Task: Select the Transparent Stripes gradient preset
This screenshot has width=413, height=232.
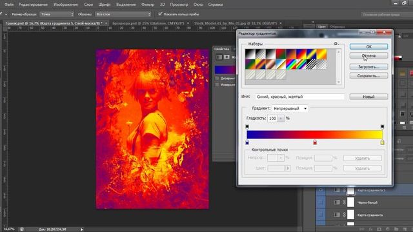Action: pyautogui.click(x=312, y=64)
